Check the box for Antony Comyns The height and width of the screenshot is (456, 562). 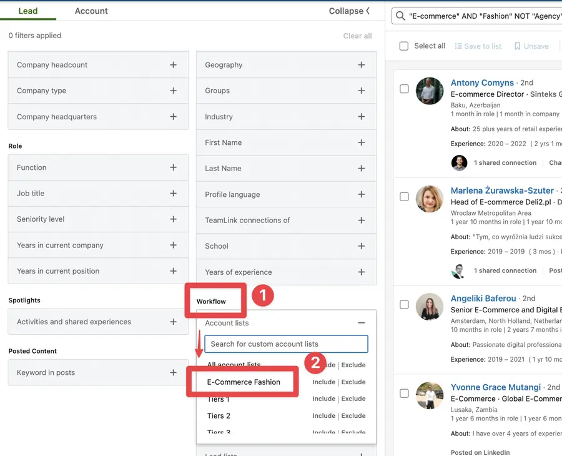pyautogui.click(x=404, y=89)
